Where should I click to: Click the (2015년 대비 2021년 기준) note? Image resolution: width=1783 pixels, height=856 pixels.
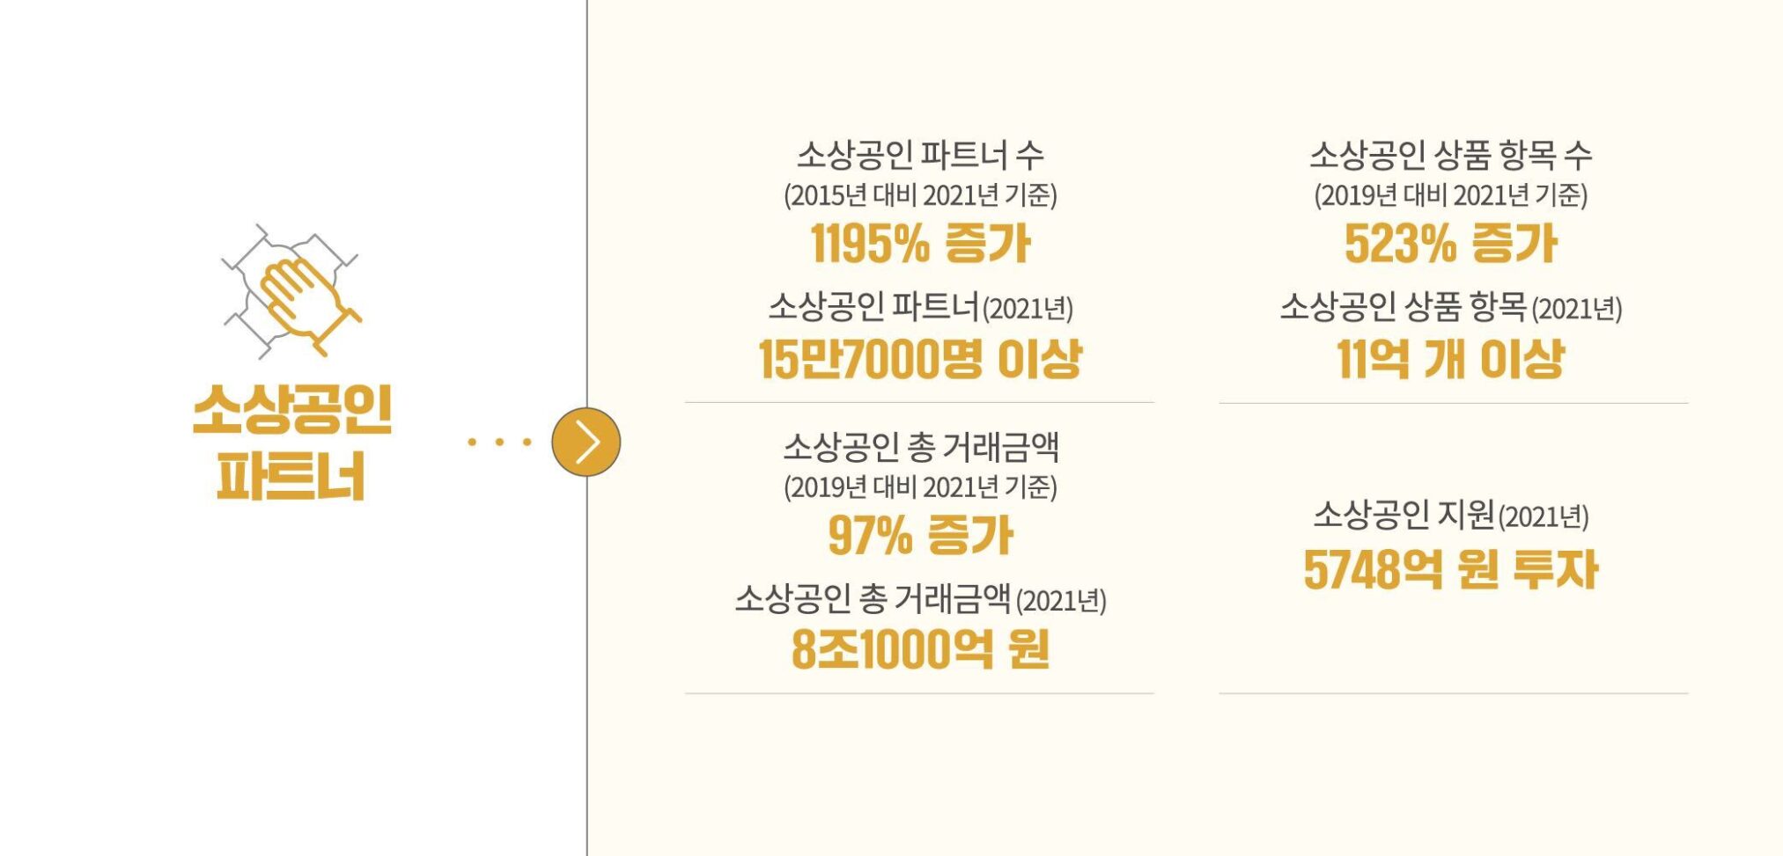click(920, 194)
